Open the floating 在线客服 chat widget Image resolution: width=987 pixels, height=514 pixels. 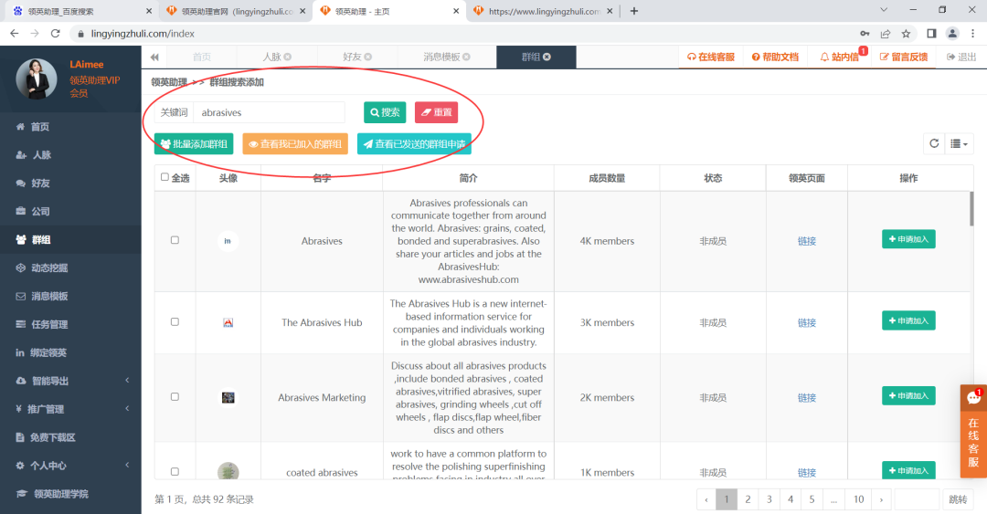(973, 432)
